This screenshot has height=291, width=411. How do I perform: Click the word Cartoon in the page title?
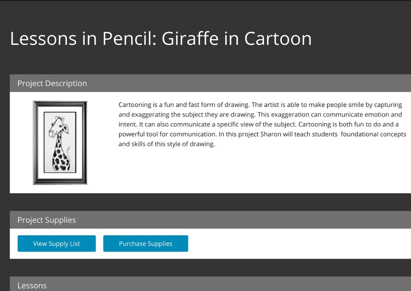point(278,38)
